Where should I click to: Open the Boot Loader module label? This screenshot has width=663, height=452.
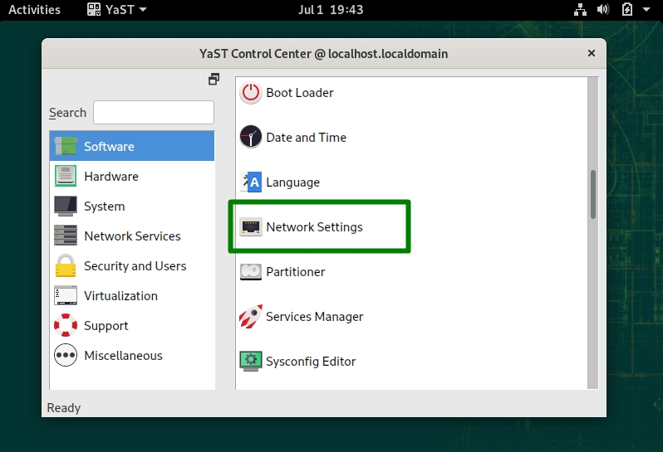[300, 92]
